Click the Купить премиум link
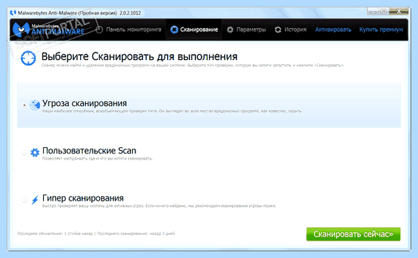 click(x=381, y=29)
